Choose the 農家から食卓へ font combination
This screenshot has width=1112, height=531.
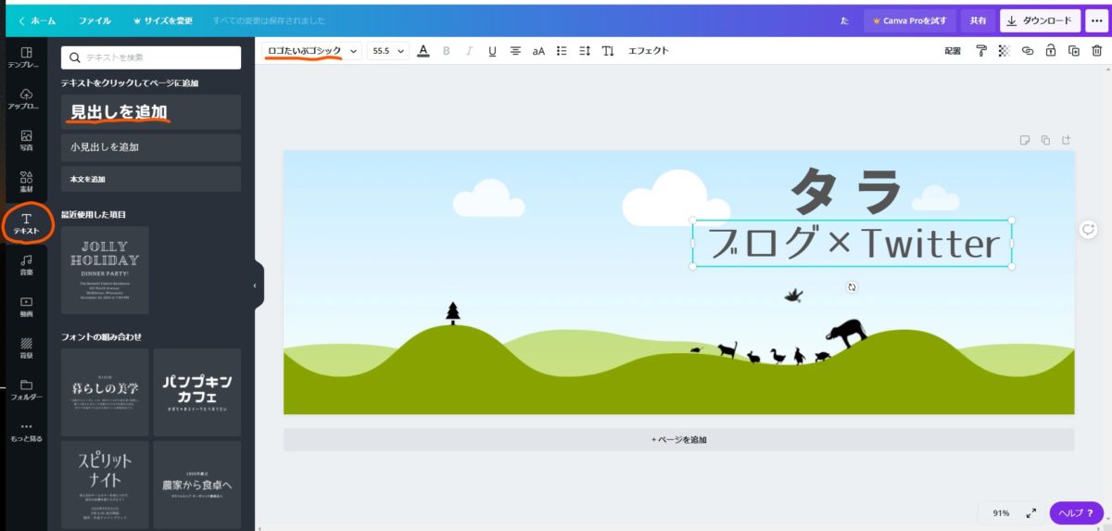[196, 485]
